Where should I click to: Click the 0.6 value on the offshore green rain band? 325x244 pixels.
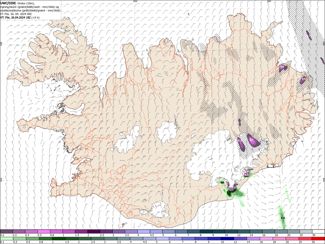click(x=283, y=218)
